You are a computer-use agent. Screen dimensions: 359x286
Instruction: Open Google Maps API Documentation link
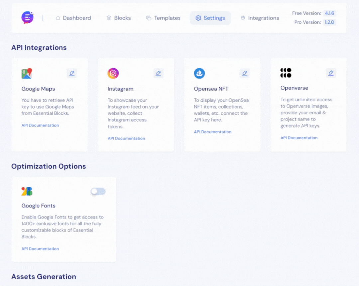pyautogui.click(x=40, y=125)
